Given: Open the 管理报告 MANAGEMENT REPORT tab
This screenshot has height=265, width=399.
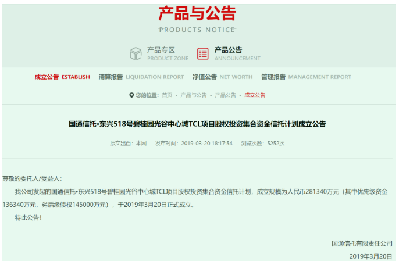Looking at the screenshot, I should [x=307, y=77].
